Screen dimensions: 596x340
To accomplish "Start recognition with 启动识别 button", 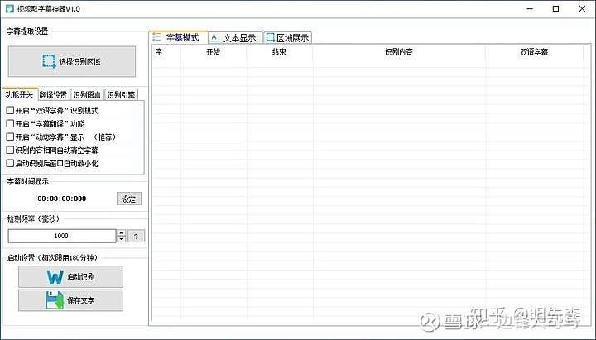I will [x=70, y=276].
